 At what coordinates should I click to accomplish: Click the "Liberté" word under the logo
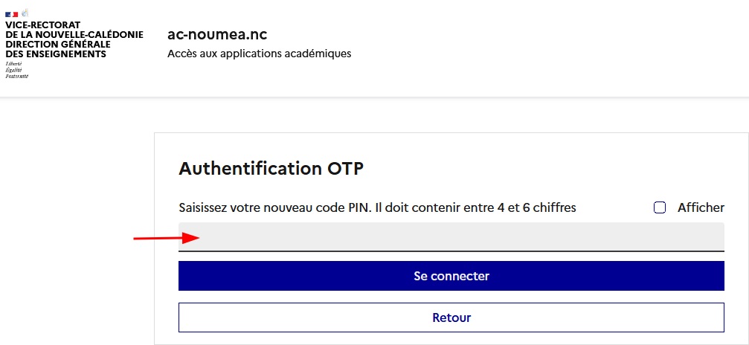pyautogui.click(x=13, y=64)
